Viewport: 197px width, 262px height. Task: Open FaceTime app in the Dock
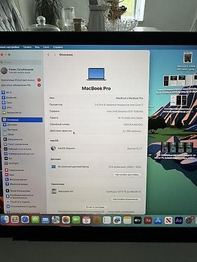[x=76, y=220]
